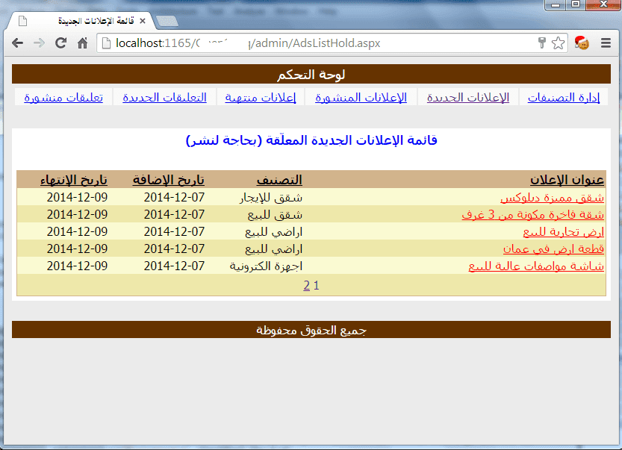Image resolution: width=622 pixels, height=450 pixels.
Task: Minimize the browser window
Action: click(x=556, y=4)
